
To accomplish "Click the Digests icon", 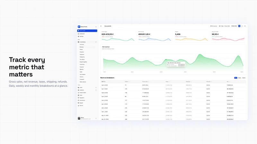I will tap(78, 103).
